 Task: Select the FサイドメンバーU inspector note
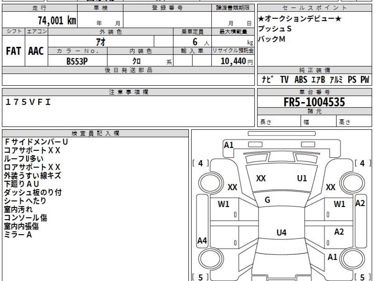click(36, 142)
